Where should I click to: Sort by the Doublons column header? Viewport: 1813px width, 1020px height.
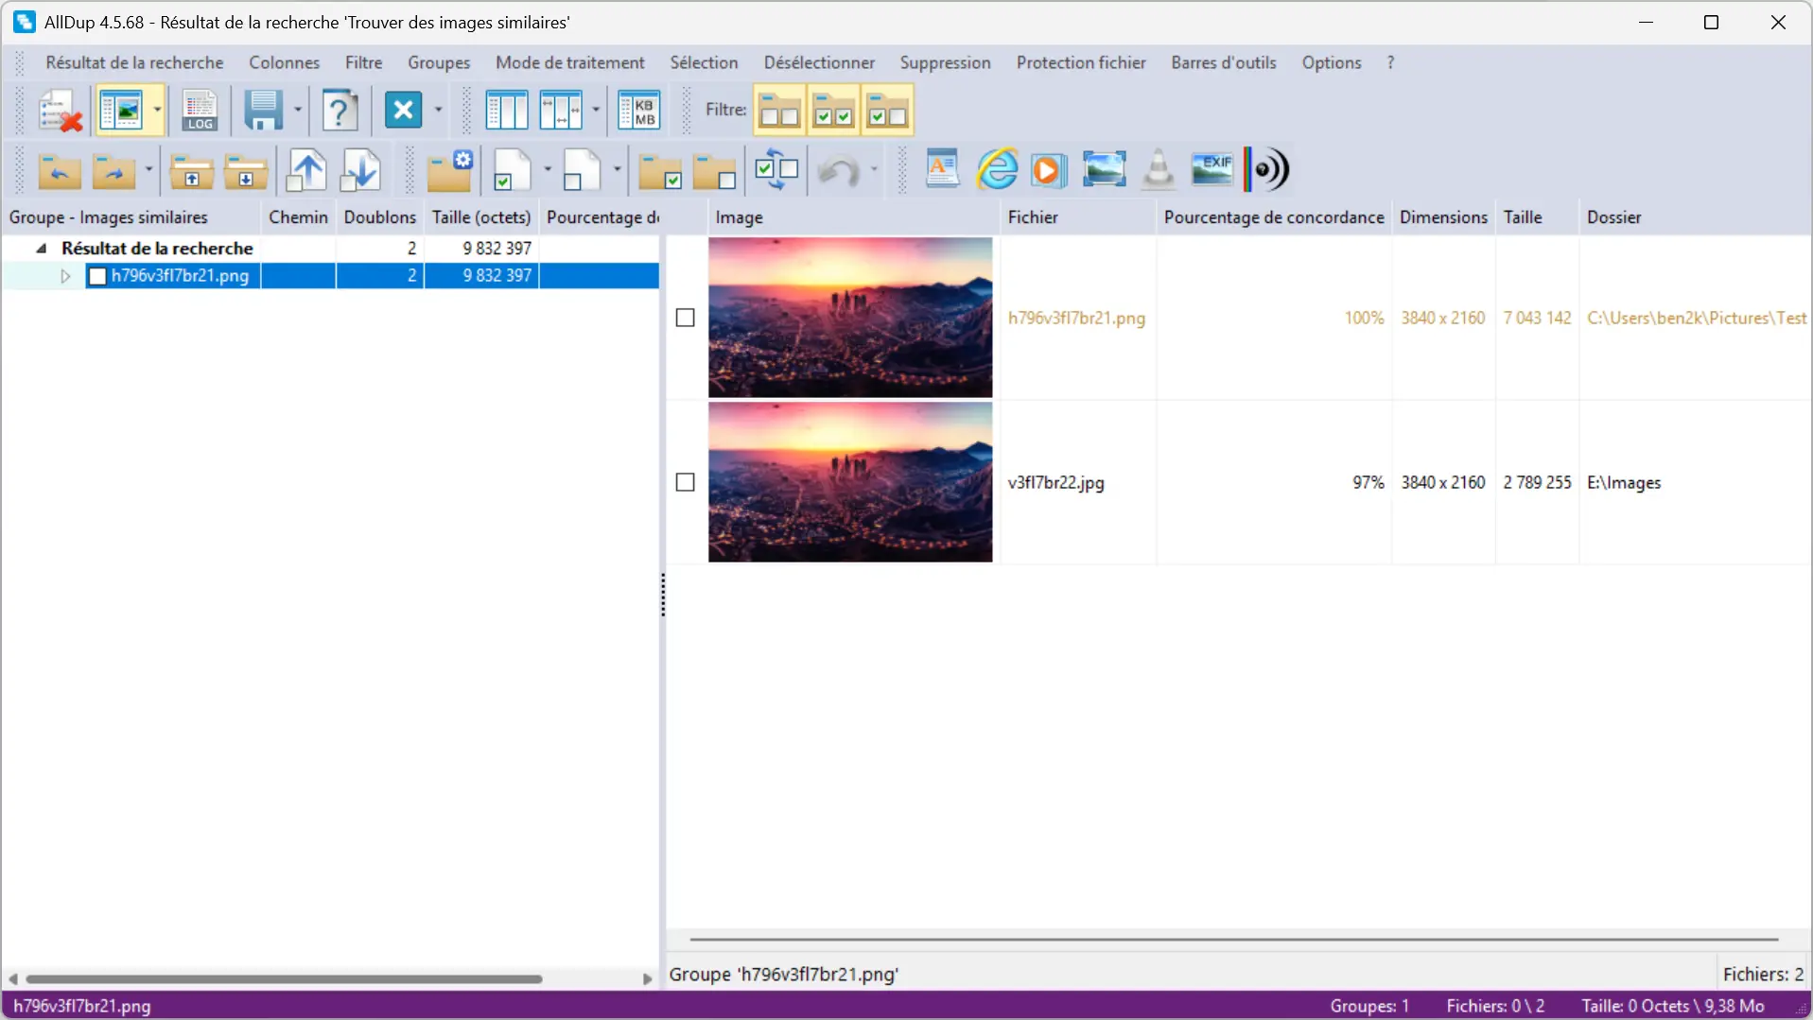pos(379,217)
